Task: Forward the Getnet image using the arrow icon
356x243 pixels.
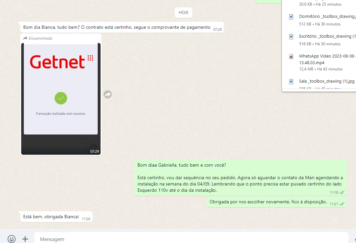Action: pyautogui.click(x=108, y=94)
